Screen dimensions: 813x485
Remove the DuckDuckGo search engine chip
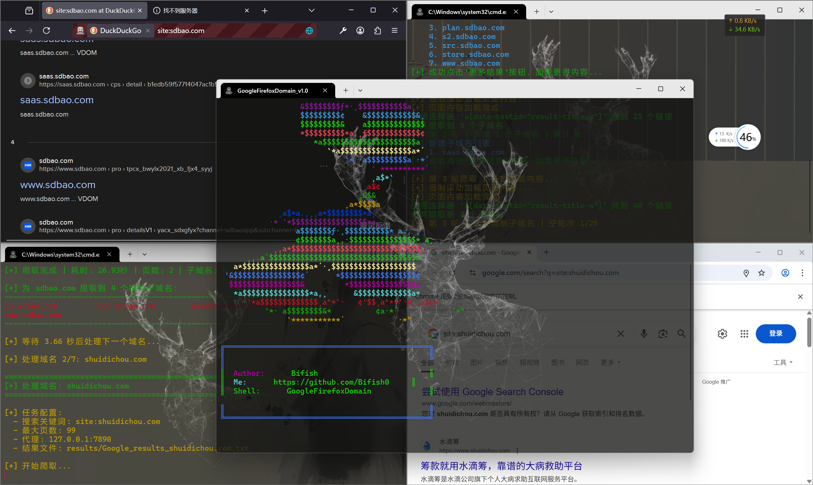pyautogui.click(x=148, y=30)
